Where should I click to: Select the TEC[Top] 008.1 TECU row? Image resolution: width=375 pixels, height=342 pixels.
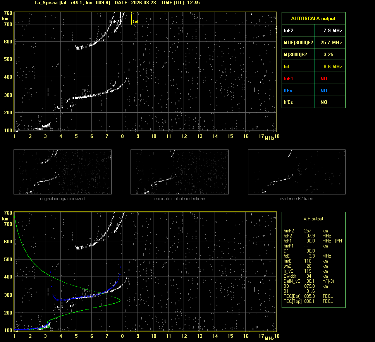[308, 301]
